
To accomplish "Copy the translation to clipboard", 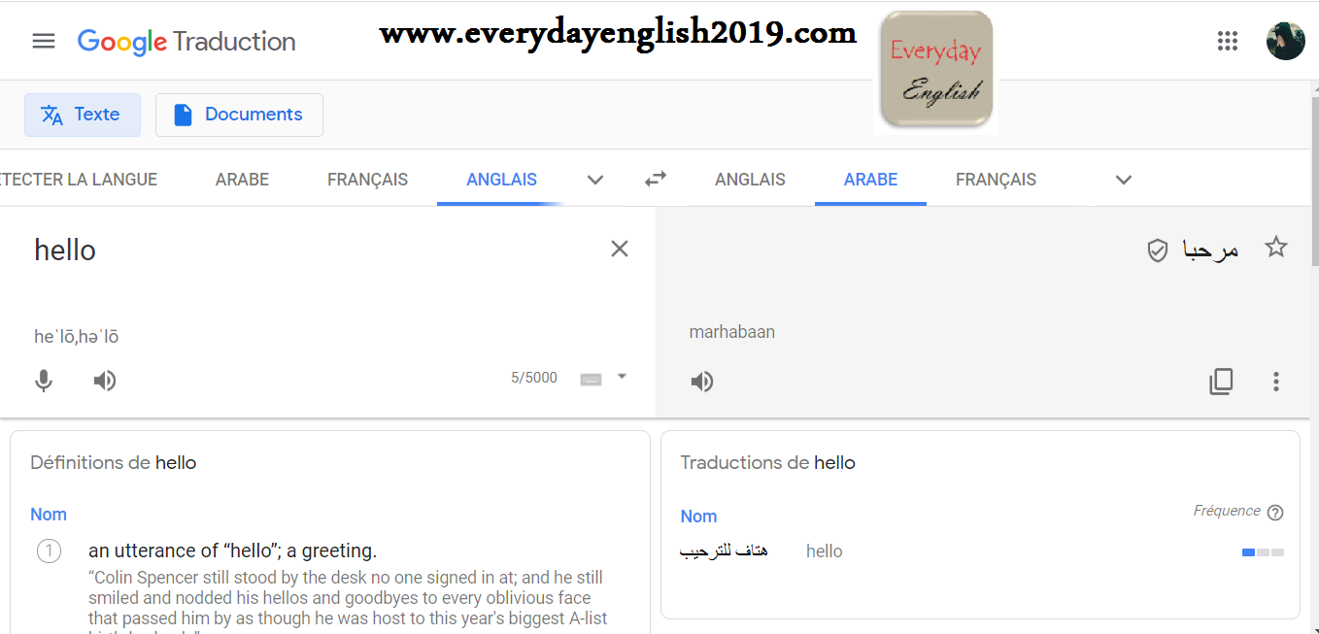I will pos(1221,382).
